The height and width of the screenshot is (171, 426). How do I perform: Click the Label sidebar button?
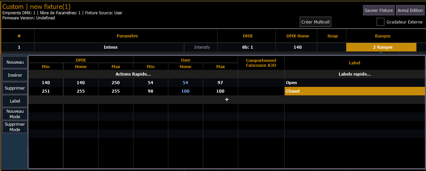click(x=15, y=101)
